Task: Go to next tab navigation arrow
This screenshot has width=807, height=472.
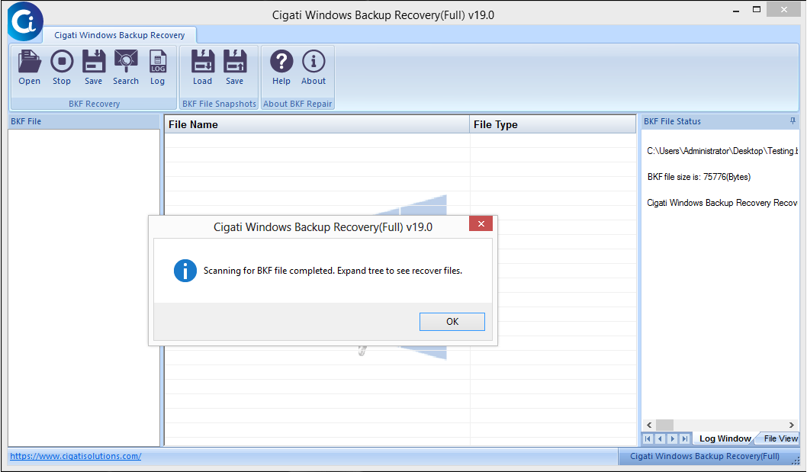Action: click(672, 438)
